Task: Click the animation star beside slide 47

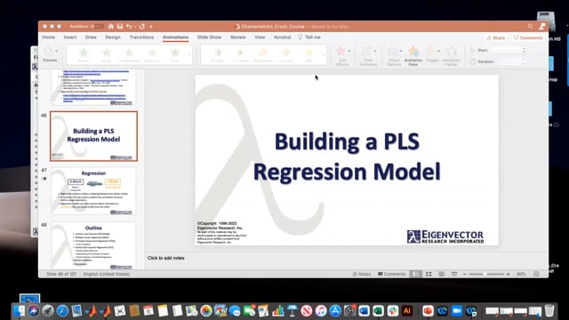Action: (44, 179)
